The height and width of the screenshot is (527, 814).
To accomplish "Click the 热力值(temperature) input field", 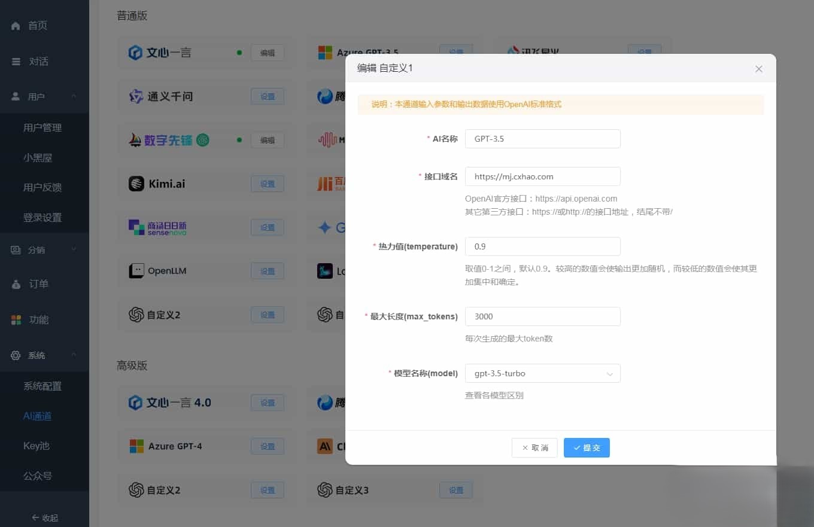I will (542, 246).
